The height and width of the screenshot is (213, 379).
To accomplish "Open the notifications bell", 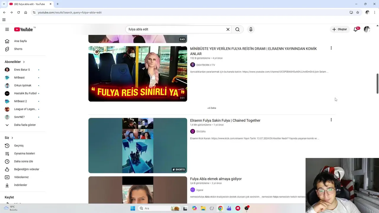I will 356,29.
